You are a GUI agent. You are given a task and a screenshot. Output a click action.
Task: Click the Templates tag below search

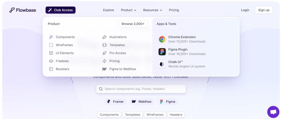click(x=133, y=115)
